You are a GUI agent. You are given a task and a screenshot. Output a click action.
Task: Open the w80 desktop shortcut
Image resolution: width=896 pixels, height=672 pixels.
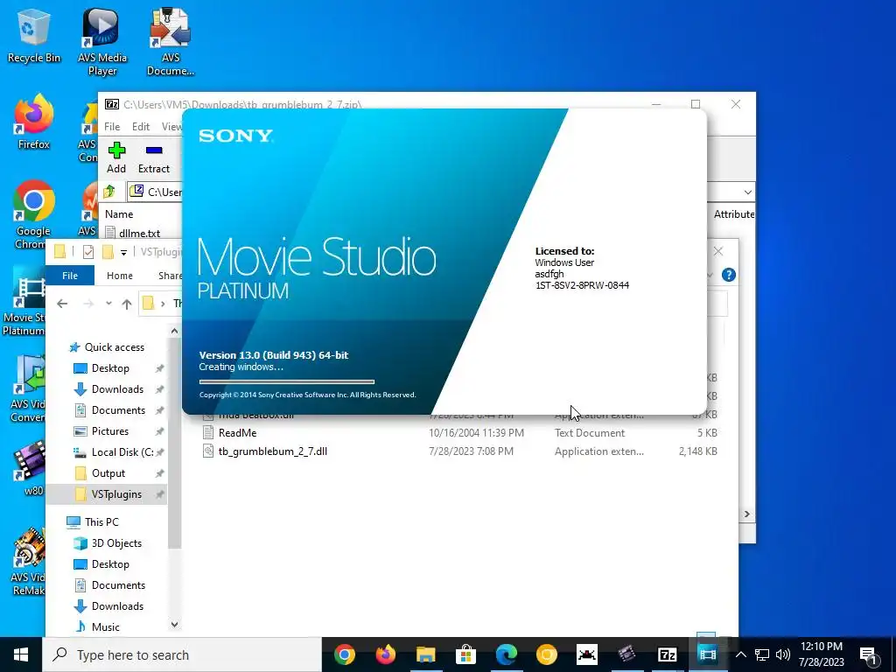click(31, 469)
